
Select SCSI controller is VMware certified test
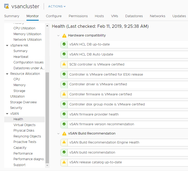[x=124, y=64]
